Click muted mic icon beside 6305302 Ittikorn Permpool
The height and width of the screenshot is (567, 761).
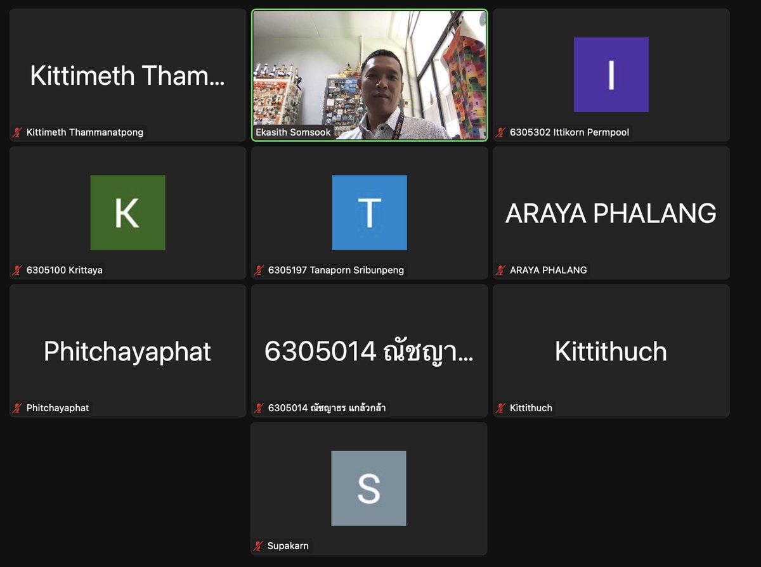(x=501, y=132)
